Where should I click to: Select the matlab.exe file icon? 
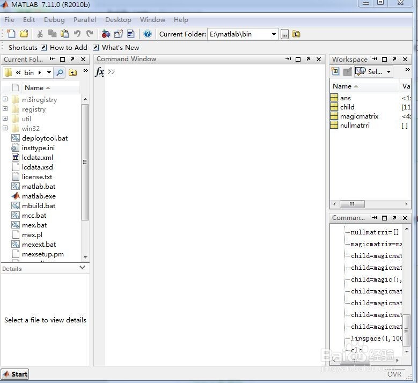click(16, 196)
